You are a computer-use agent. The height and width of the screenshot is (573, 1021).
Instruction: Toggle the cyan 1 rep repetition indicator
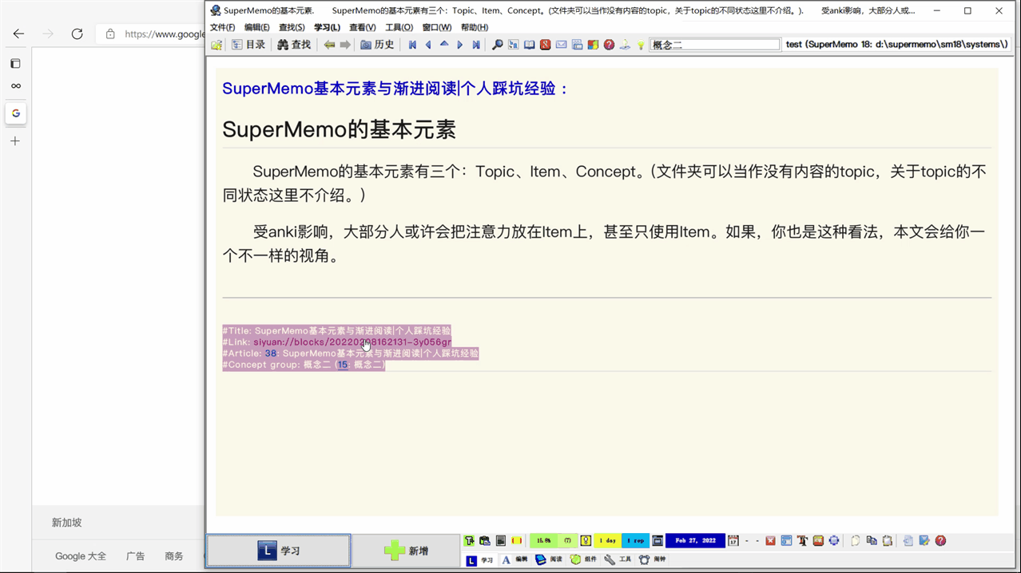635,540
